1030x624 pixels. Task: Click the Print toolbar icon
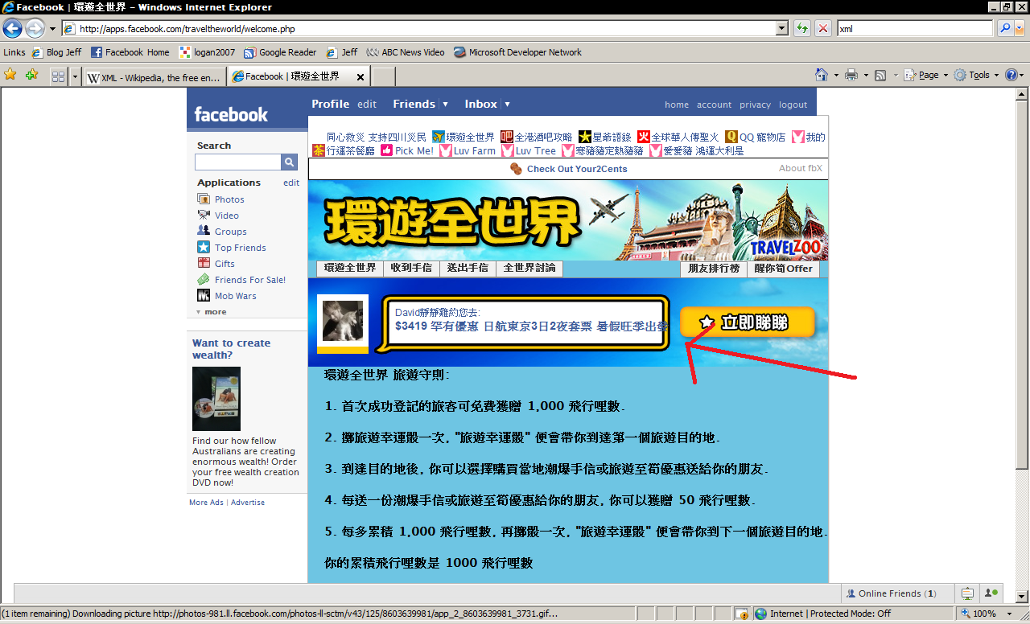[x=851, y=75]
